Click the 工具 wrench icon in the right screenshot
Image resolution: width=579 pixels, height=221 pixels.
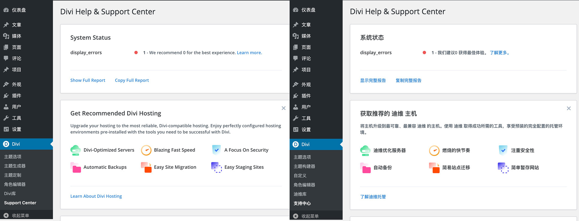click(x=295, y=118)
